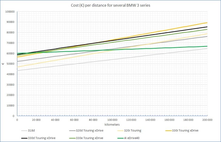221x142 pixels.
Task: Click the x-axis label 60 000
Action: tap(74, 120)
